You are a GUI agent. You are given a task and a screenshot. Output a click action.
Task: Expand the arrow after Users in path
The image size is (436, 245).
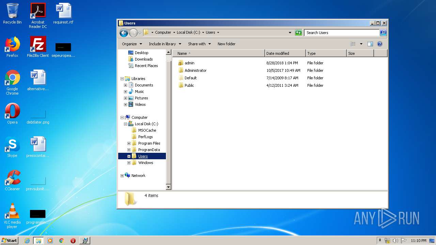218,33
